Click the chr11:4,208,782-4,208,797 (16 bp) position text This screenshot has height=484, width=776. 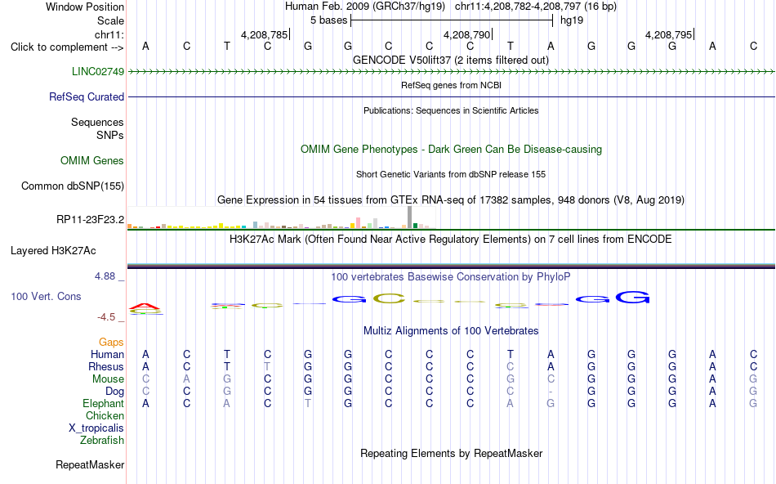[536, 7]
